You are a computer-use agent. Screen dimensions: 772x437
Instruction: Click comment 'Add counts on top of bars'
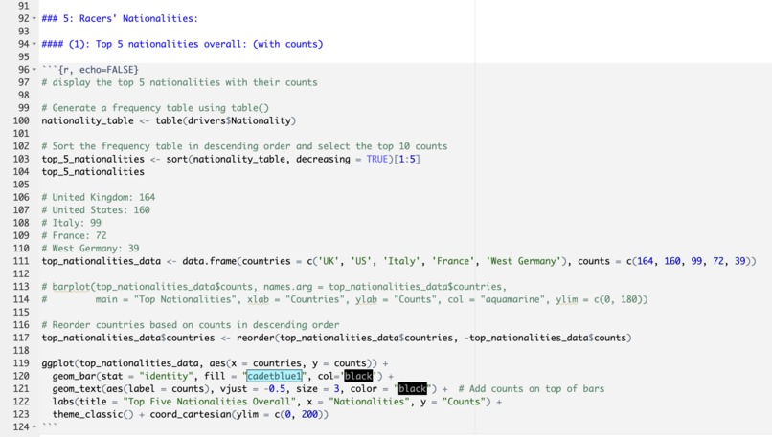(x=536, y=389)
